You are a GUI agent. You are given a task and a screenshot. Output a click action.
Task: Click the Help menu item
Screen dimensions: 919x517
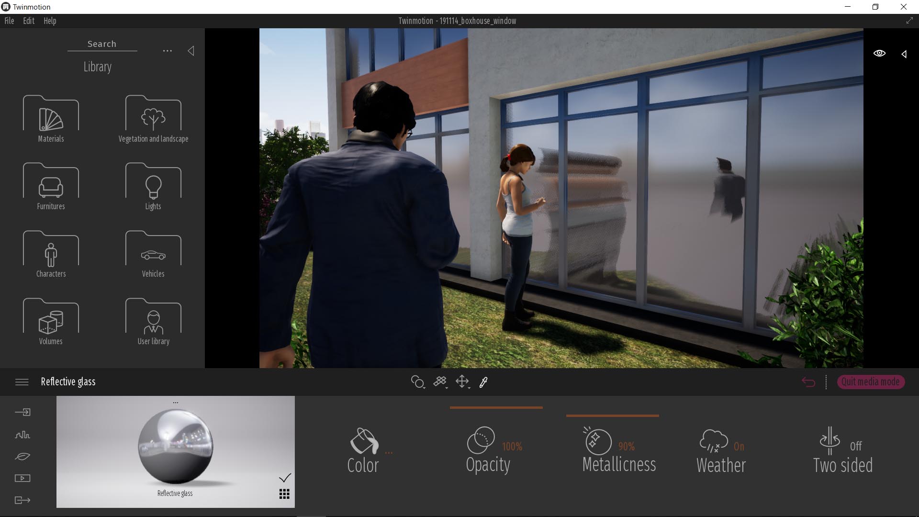(x=49, y=20)
